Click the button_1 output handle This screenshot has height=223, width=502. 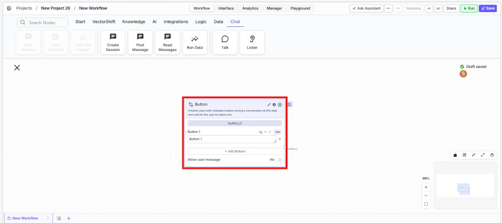coord(285,147)
